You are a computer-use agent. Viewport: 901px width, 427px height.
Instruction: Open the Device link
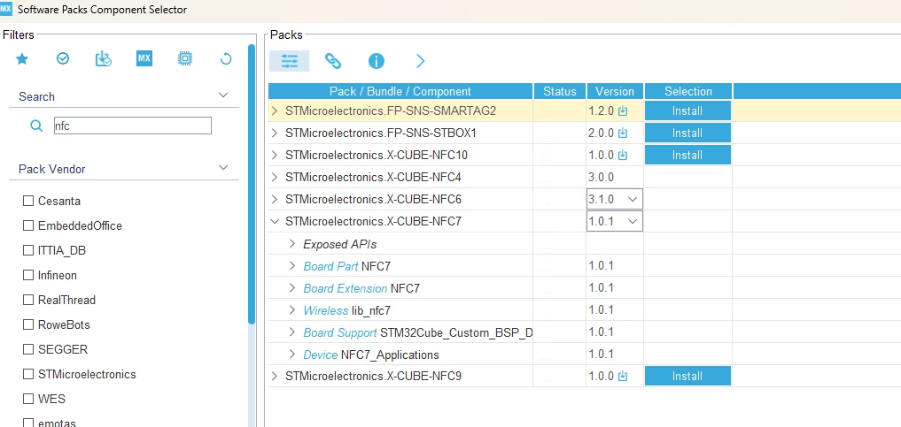[320, 355]
